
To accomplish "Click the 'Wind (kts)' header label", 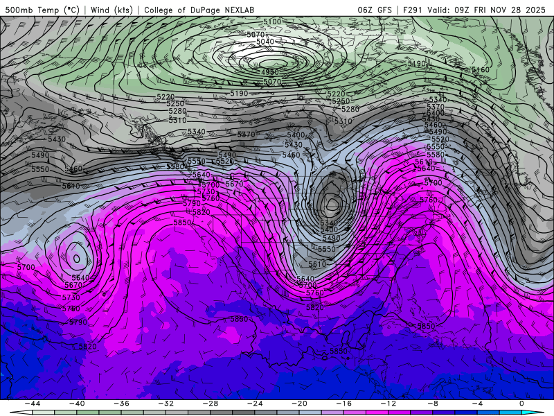I will 111,10.
